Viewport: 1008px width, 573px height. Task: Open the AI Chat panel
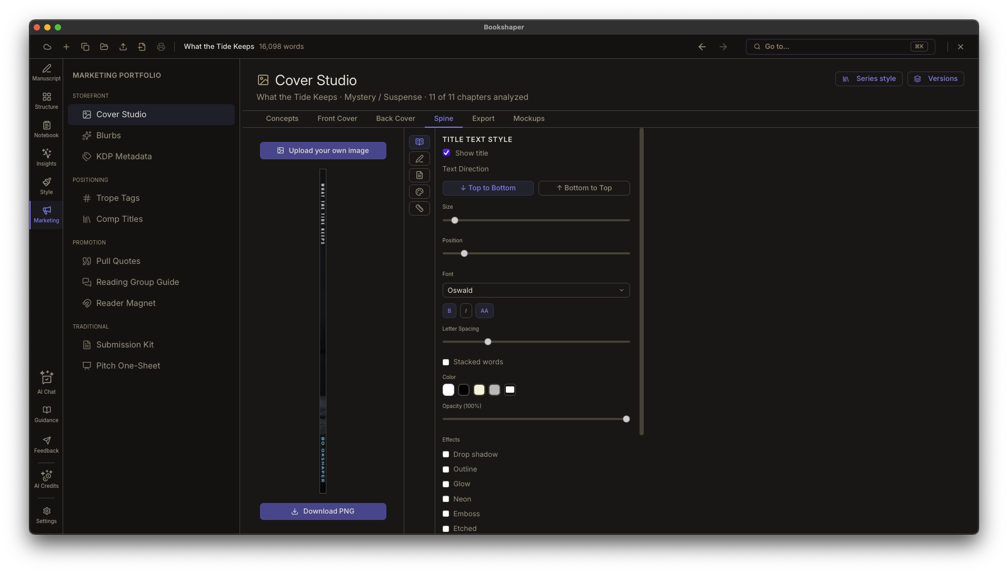(x=46, y=383)
